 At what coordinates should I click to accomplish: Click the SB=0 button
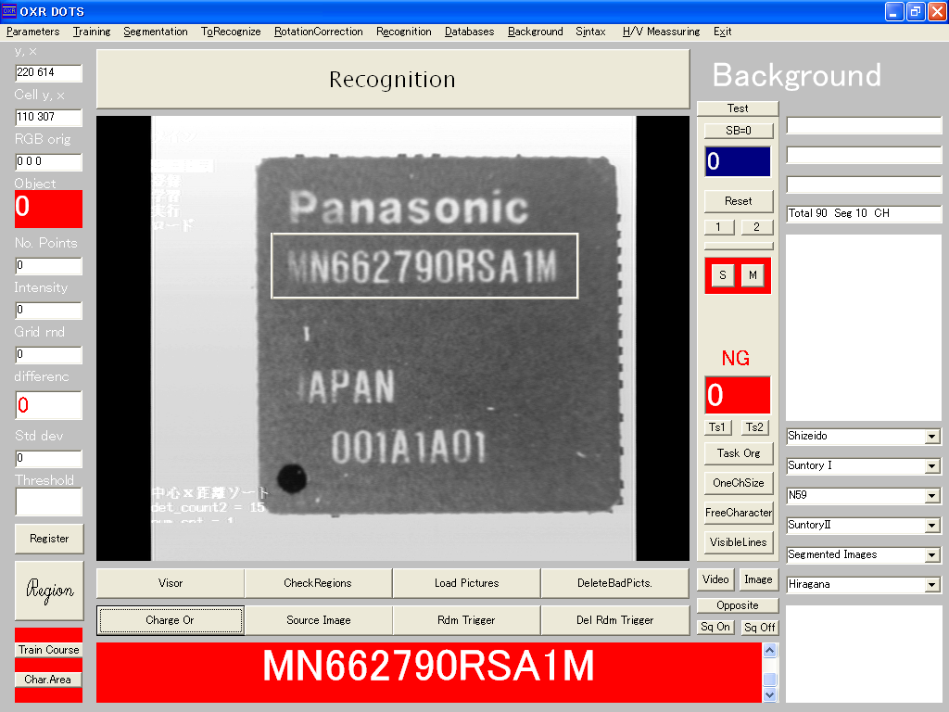click(739, 130)
